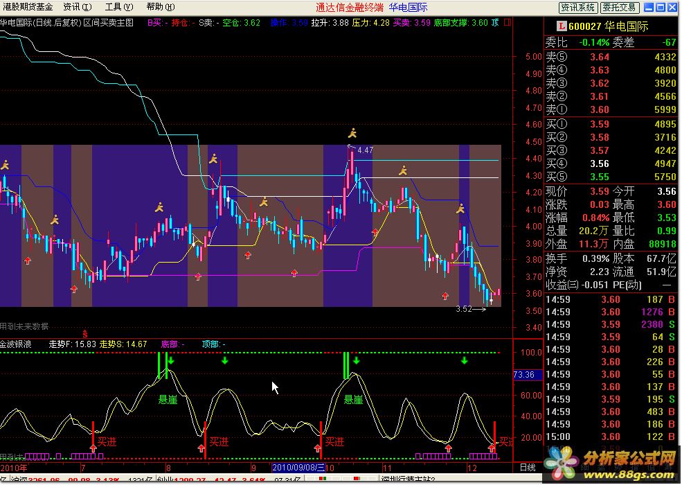Click the 总量 20.2万 value

coord(593,231)
